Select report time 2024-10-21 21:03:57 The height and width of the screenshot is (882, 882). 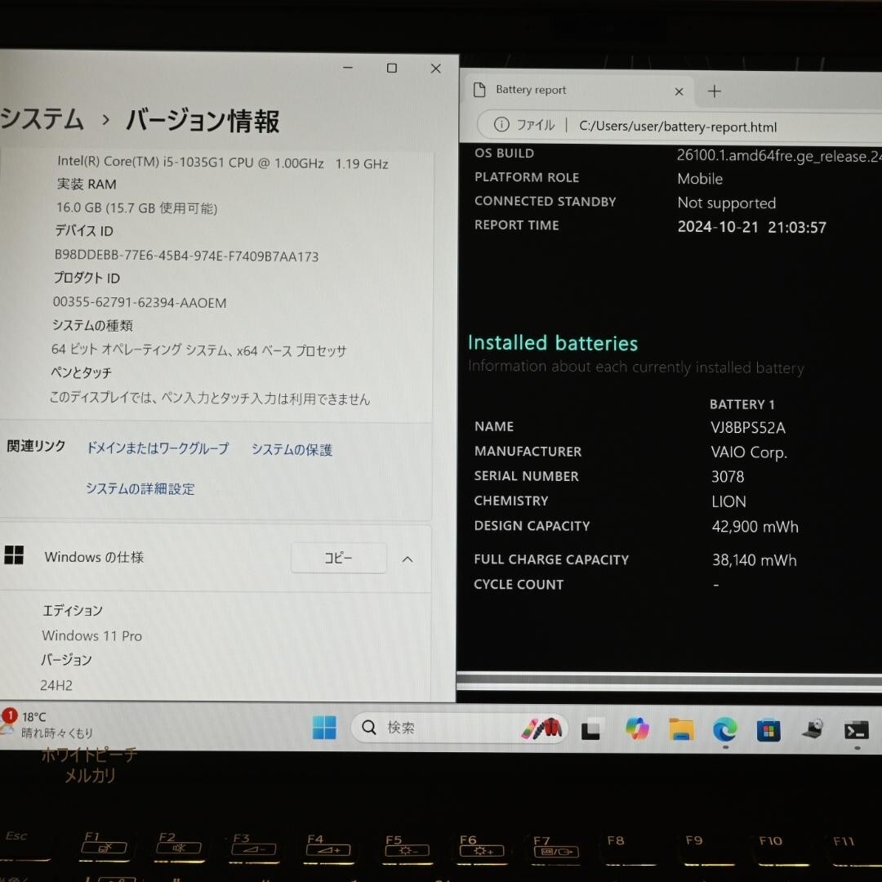[752, 227]
